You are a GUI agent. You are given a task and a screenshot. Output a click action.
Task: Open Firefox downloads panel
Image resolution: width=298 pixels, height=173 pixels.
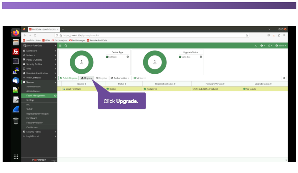click(274, 35)
